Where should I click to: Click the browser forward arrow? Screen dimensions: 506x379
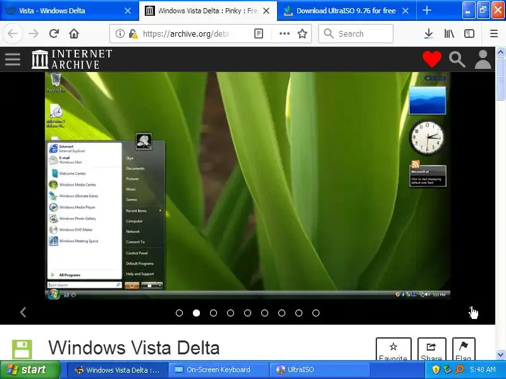tap(34, 33)
